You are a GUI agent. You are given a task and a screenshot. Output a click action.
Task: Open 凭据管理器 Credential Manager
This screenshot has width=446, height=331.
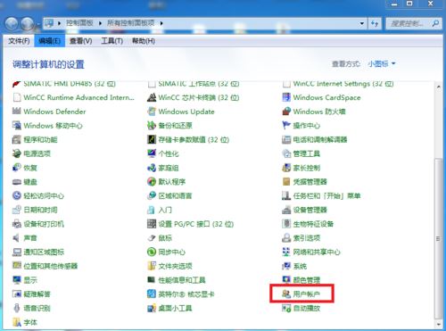coord(304,182)
